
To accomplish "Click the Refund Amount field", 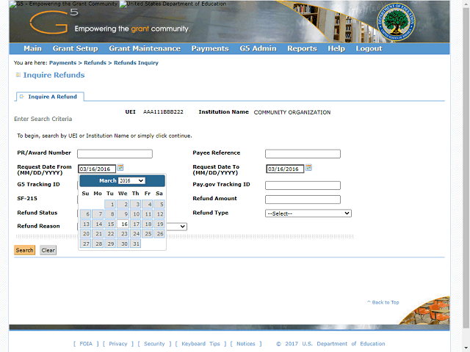I will pos(303,199).
